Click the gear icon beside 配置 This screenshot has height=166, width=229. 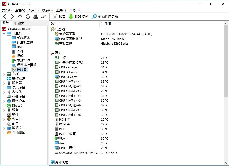pyautogui.click(x=9, y=124)
